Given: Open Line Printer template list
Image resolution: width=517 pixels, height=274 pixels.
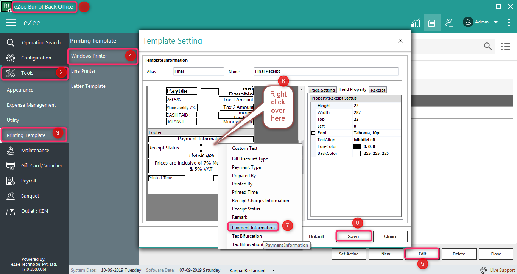Looking at the screenshot, I should click(83, 71).
